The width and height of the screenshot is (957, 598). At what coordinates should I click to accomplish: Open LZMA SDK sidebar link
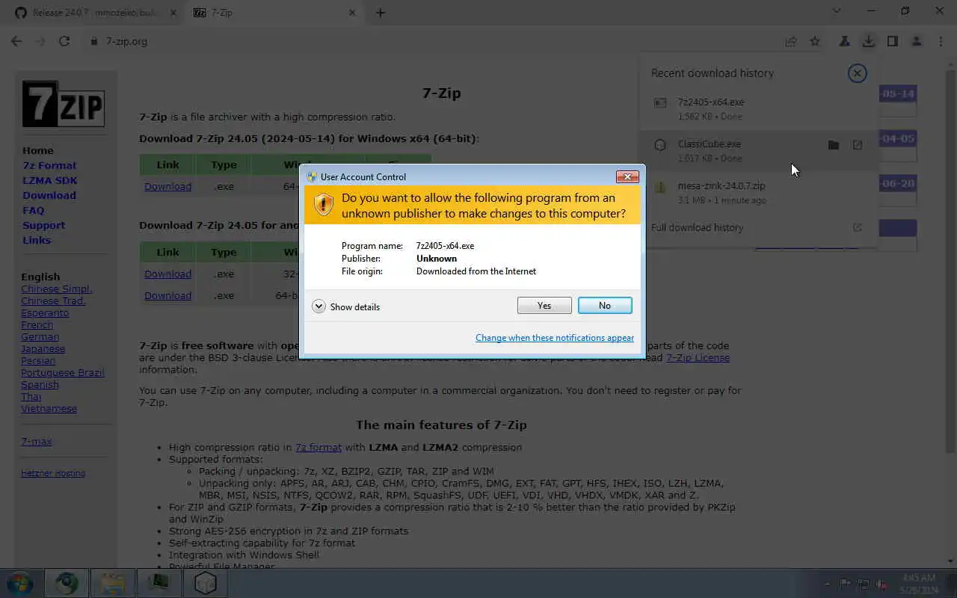coord(50,180)
